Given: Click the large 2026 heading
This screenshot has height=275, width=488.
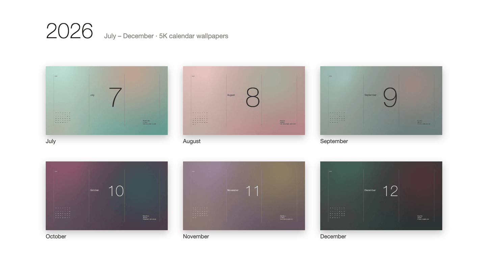Looking at the screenshot, I should point(69,31).
